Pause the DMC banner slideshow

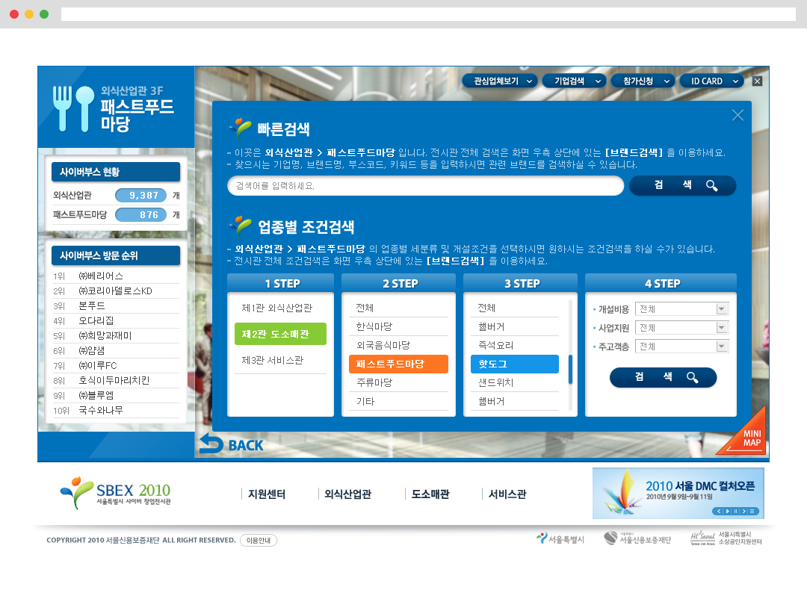(736, 511)
